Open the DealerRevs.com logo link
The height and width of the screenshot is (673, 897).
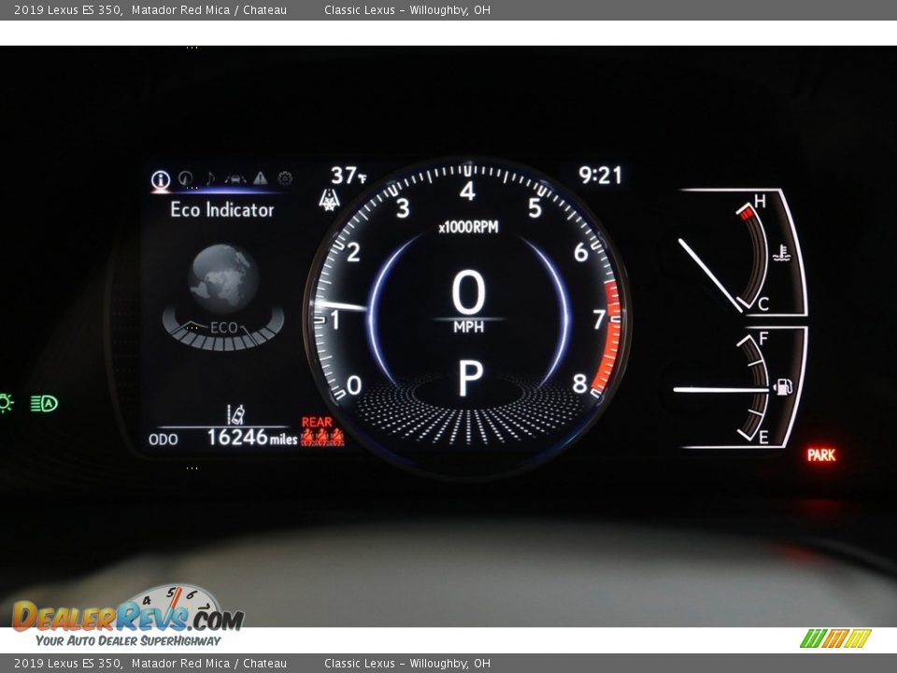[x=121, y=617]
